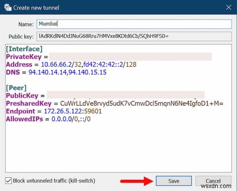Click the [Interface] section header text
Viewport: 237px width, 191px height.
24,49
